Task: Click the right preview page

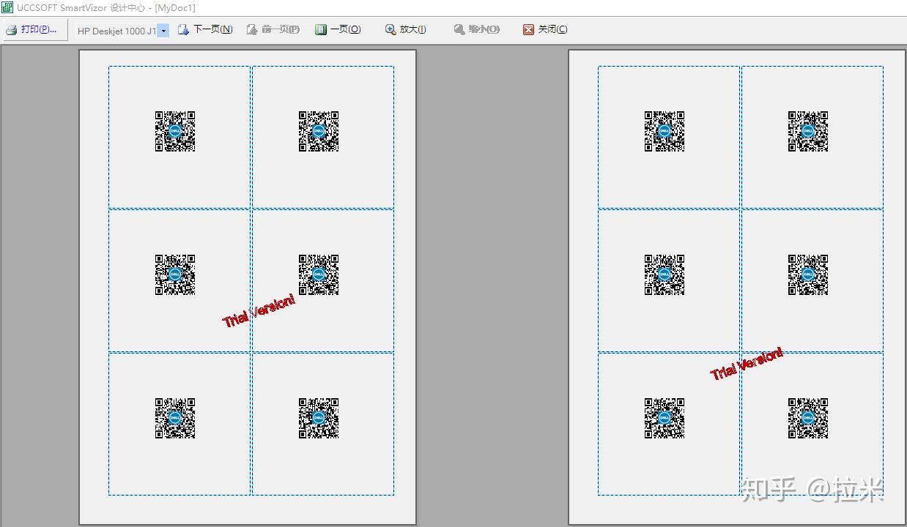Action: click(x=737, y=287)
